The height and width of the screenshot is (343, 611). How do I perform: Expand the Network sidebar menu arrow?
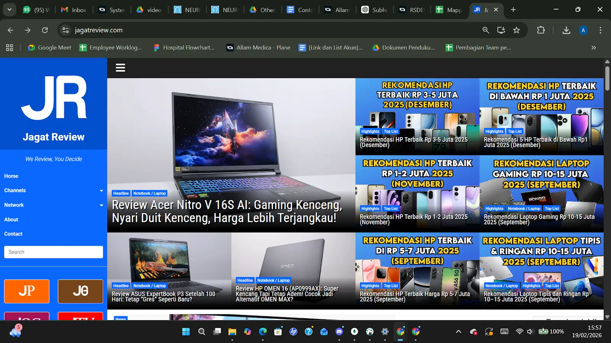(x=101, y=205)
